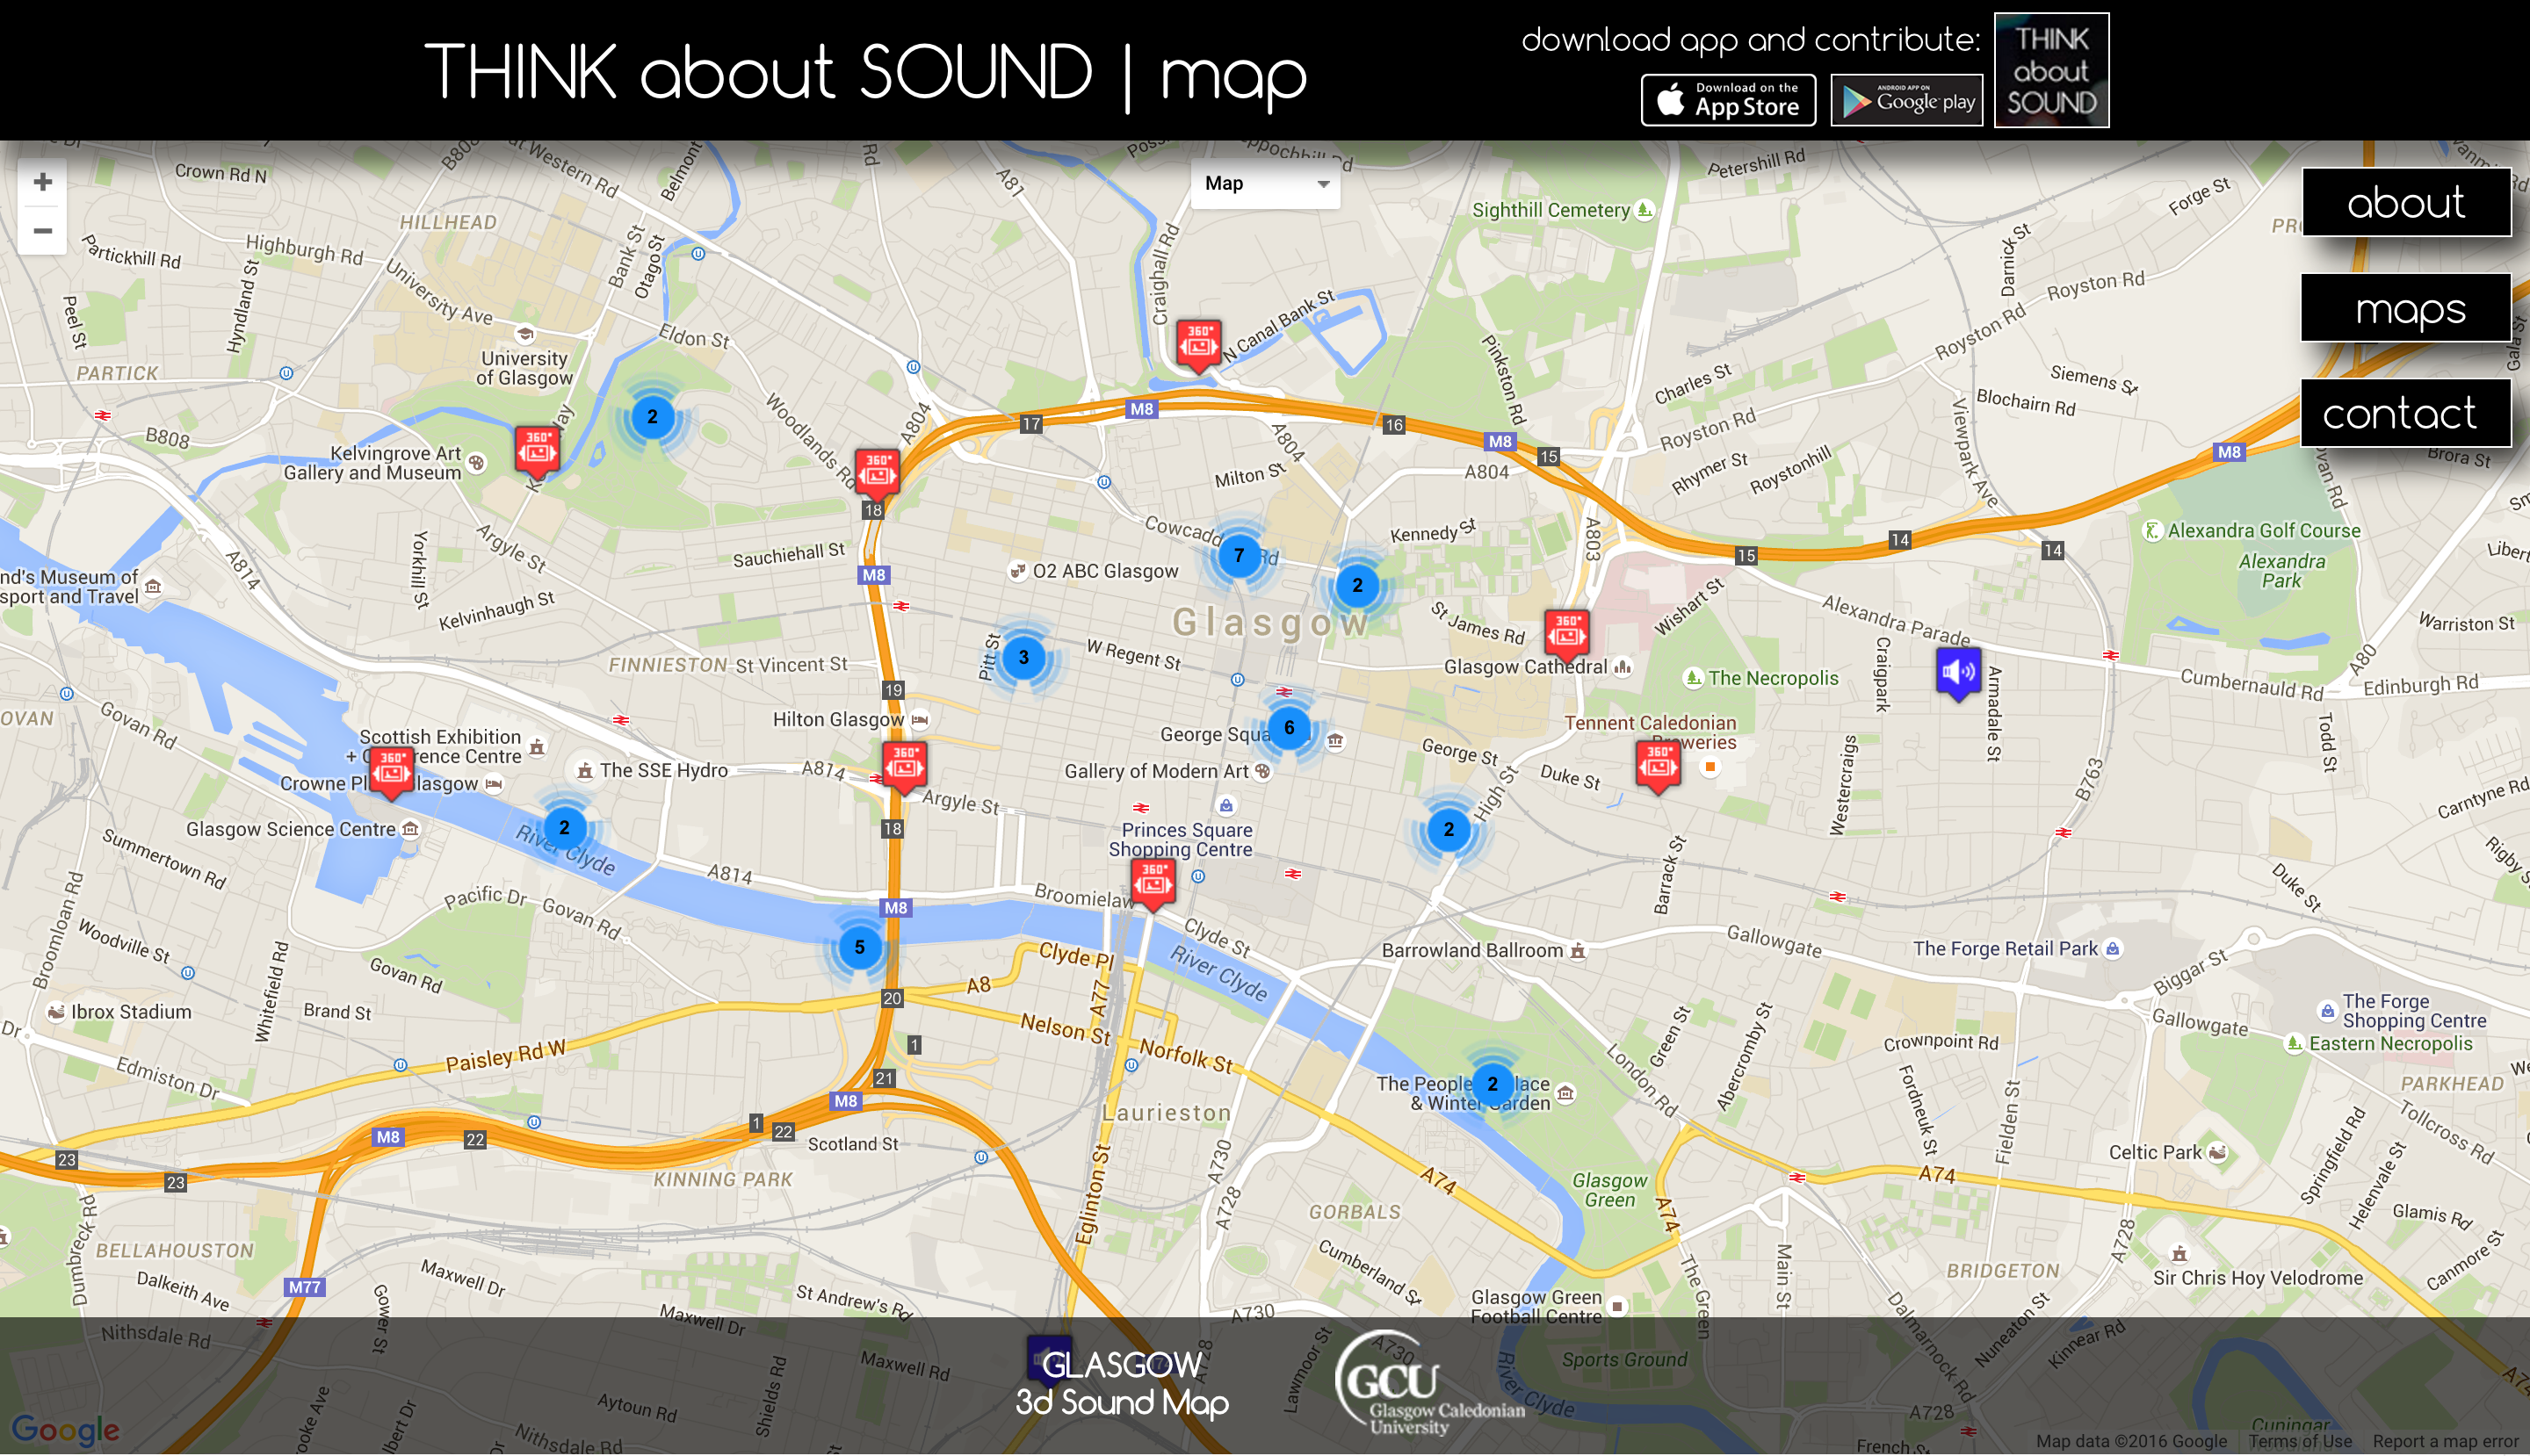Open the maps menu
Image resolution: width=2530 pixels, height=1456 pixels.
pyautogui.click(x=2406, y=308)
